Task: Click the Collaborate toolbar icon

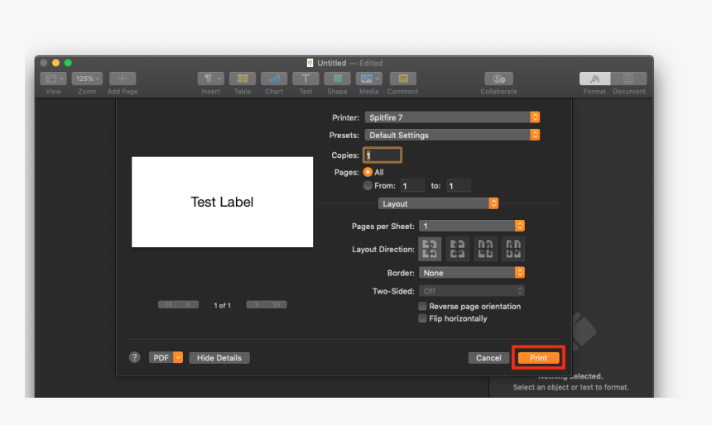Action: [x=498, y=79]
